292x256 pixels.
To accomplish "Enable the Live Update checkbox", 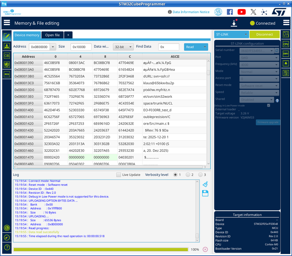I will pyautogui.click(x=118, y=175).
